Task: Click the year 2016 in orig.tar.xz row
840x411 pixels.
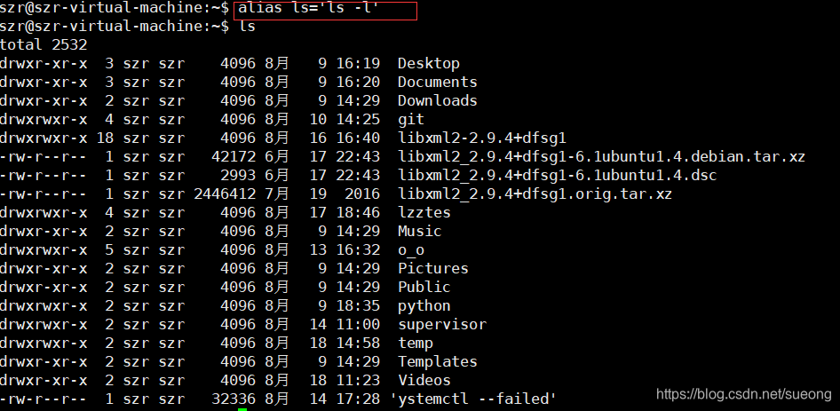Action: [362, 194]
